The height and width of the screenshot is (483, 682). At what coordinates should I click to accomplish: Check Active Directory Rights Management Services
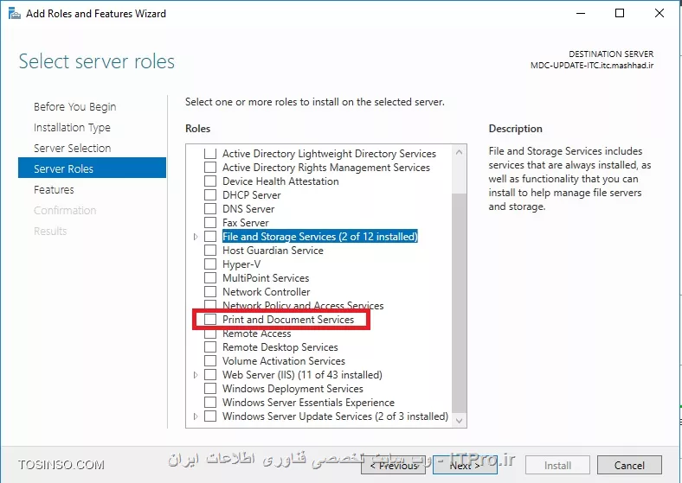point(210,168)
